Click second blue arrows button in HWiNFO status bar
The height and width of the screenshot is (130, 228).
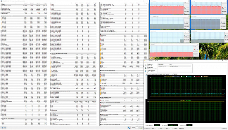(5, 128)
